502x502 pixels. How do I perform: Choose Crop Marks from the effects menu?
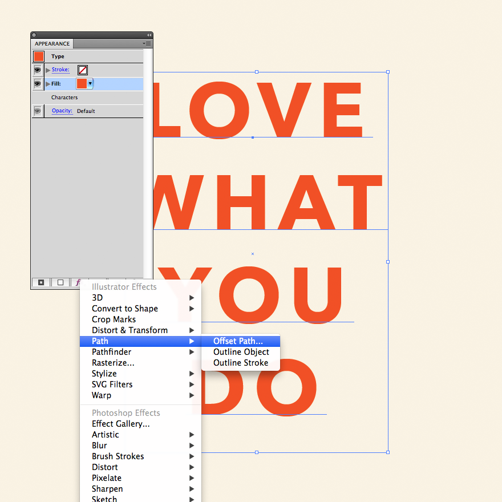140,319
